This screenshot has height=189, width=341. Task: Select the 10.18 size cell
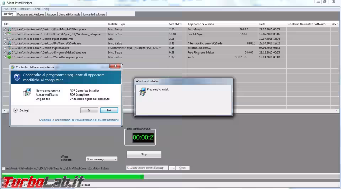173,34
